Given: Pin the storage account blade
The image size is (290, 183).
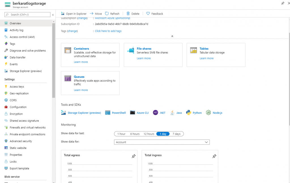Looking at the screenshot, I should point(283,3).
